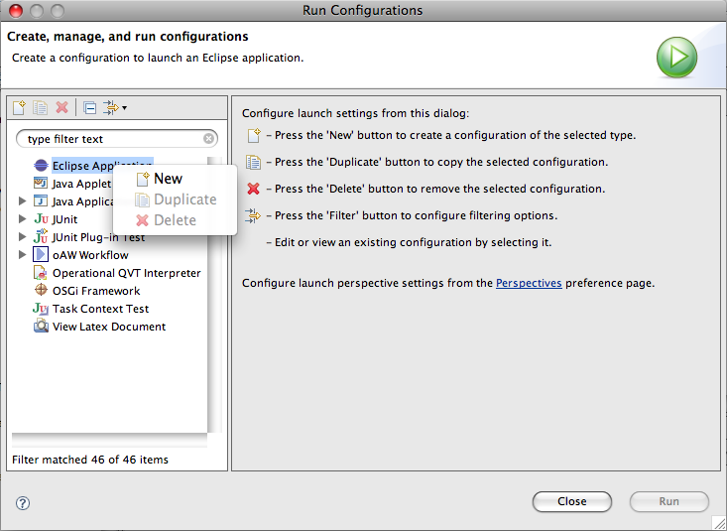Click into the type filter text field
The height and width of the screenshot is (531, 727).
click(x=117, y=138)
